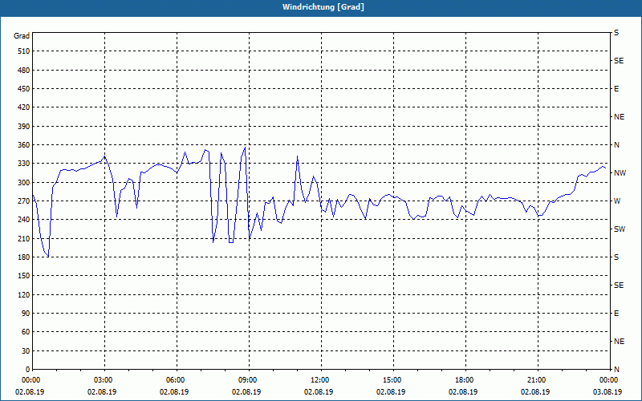Pick the 90 degree axis label
This screenshot has height=401, width=642.
pos(26,314)
